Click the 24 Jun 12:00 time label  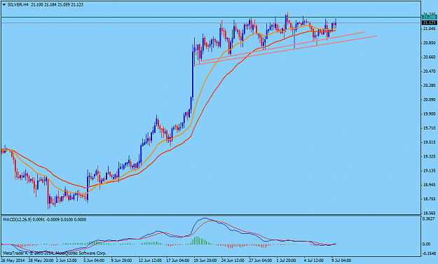point(233,260)
